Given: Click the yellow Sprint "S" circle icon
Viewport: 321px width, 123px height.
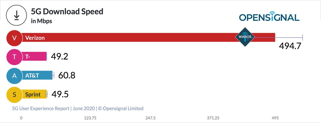Looking at the screenshot, I should tap(14, 94).
